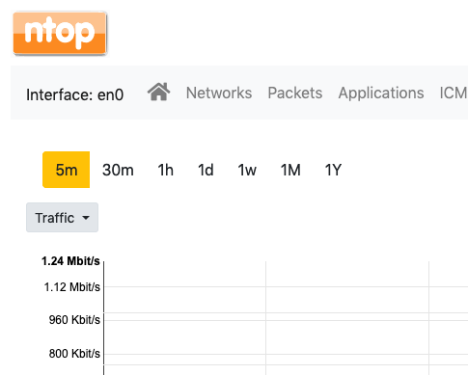Image resolution: width=468 pixels, height=375 pixels.
Task: Select the 30m time range
Action: click(x=118, y=170)
